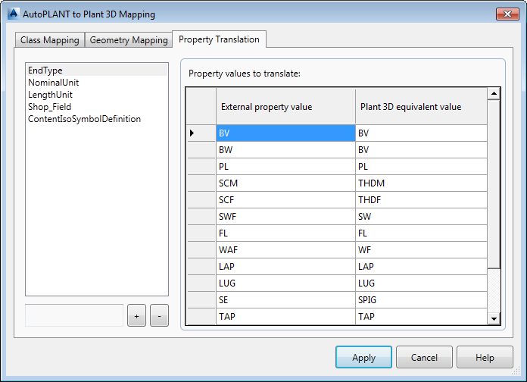
Task: Select NominalUnit in the property list
Action: click(x=97, y=83)
